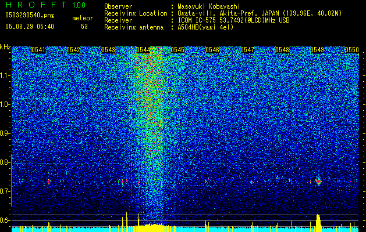Click the 0546 time marker

coord(212,50)
